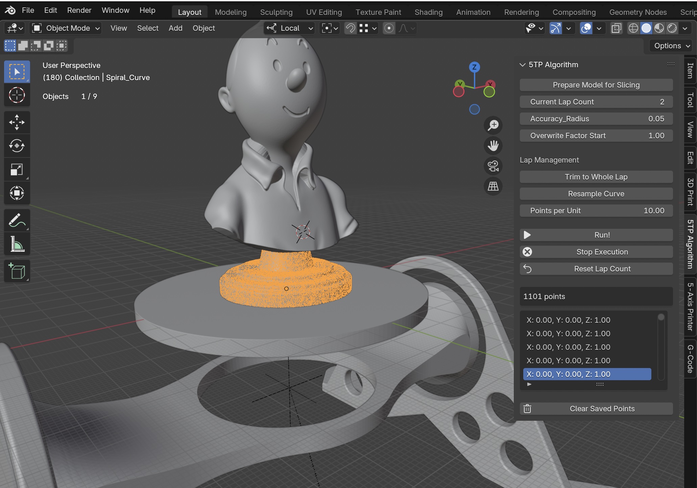Click Trim to Whole Lap

(596, 177)
